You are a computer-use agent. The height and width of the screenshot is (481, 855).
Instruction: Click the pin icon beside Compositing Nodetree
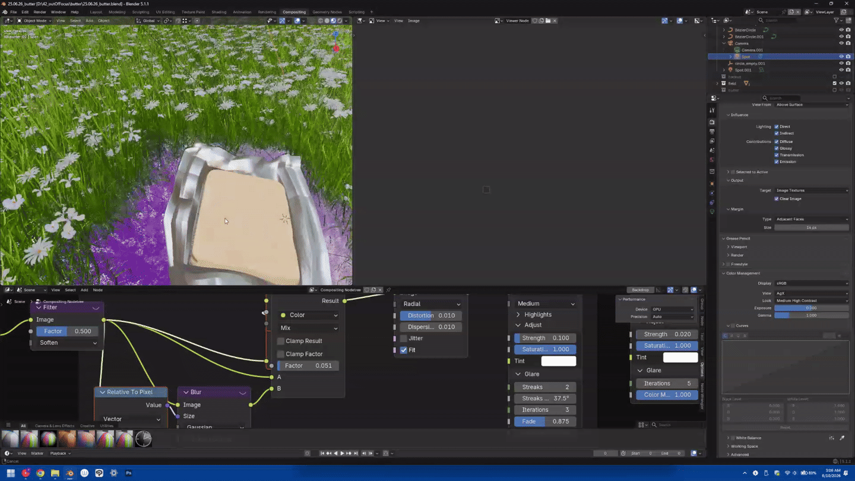[388, 290]
